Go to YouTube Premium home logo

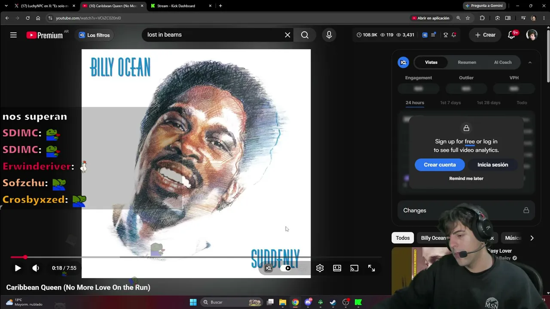tap(44, 35)
